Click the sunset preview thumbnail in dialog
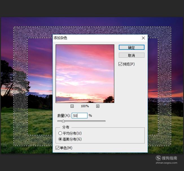Screen dimensions: 184x171 [x=85, y=74]
